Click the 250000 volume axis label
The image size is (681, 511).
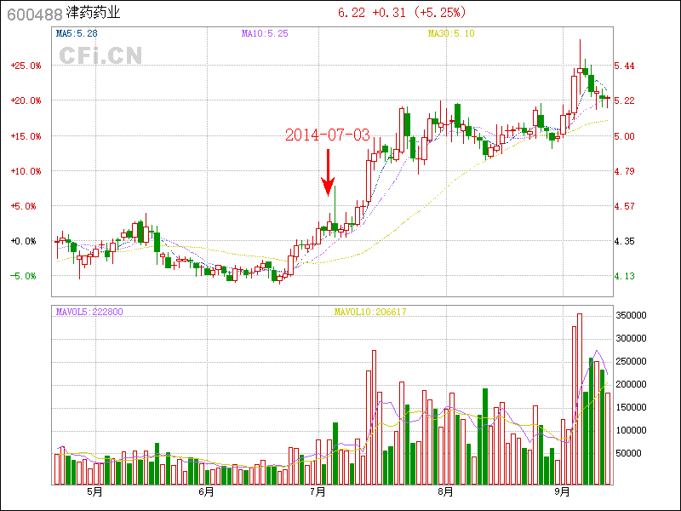(631, 361)
